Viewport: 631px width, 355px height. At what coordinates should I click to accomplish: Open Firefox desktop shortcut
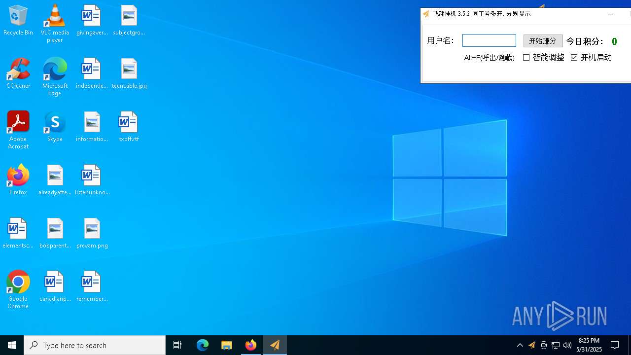click(x=18, y=180)
